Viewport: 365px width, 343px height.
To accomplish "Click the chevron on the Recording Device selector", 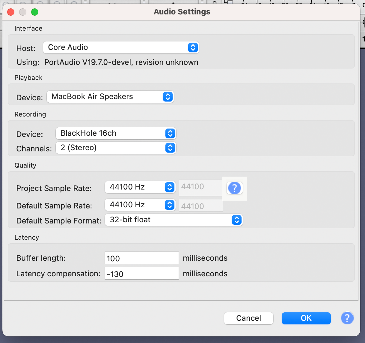I will (170, 133).
